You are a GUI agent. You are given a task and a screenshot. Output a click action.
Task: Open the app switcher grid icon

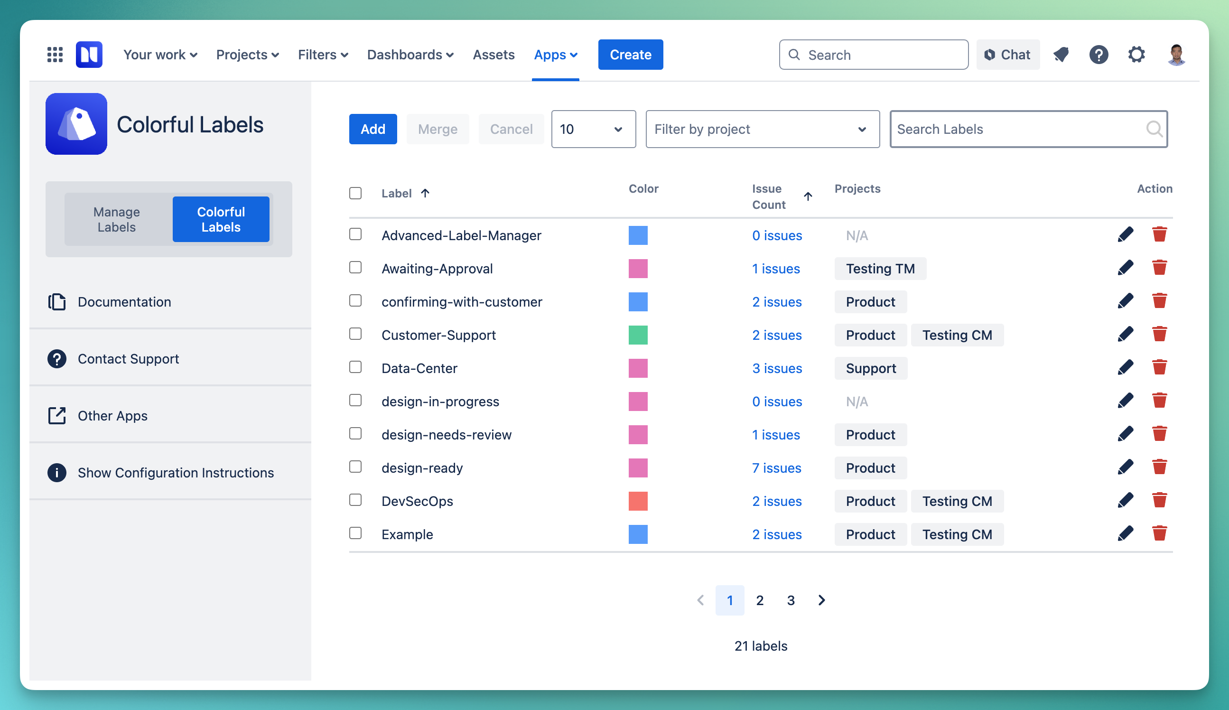[55, 54]
